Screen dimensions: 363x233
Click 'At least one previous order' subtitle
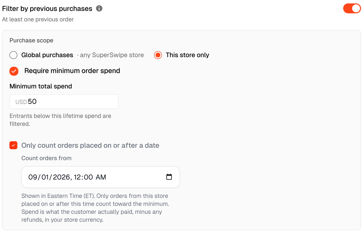(x=38, y=19)
